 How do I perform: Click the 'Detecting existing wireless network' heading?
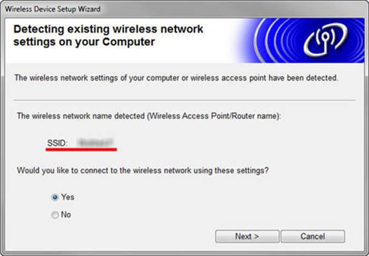point(108,29)
